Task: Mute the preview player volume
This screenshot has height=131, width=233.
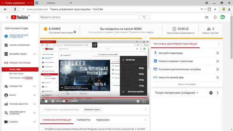Action: pos(53,101)
